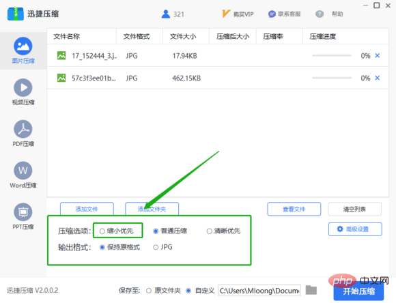Image resolution: width=396 pixels, height=303 pixels.
Task: Switch to 视频压缩 video compression
Action: pos(23,87)
